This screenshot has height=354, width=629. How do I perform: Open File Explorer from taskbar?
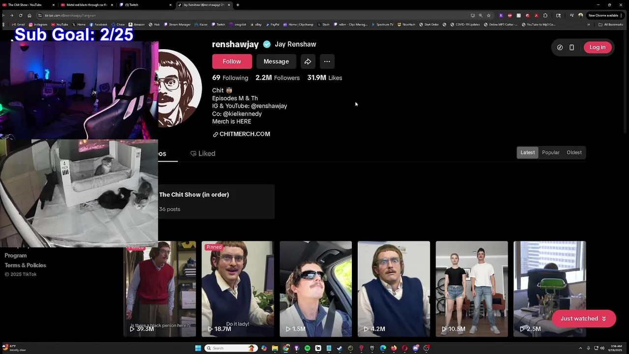pos(275,348)
